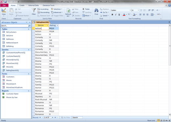Click the Refresh All icon
This screenshot has width=171, height=122.
point(68,11)
